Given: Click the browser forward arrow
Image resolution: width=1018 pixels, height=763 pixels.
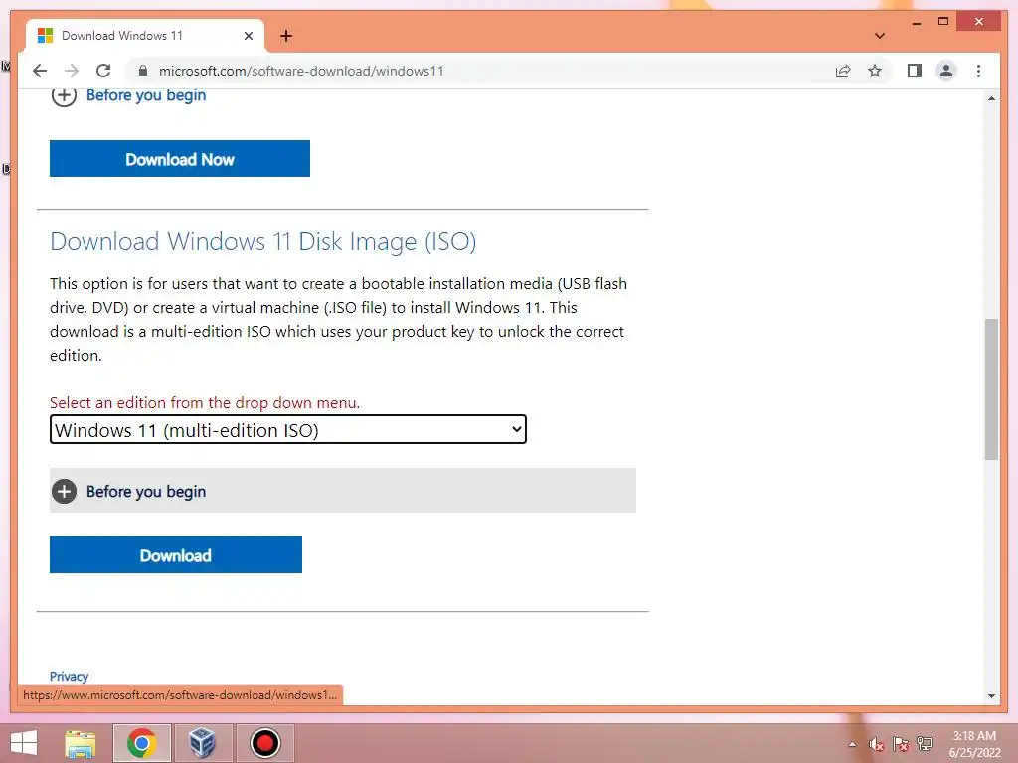Looking at the screenshot, I should pos(72,71).
